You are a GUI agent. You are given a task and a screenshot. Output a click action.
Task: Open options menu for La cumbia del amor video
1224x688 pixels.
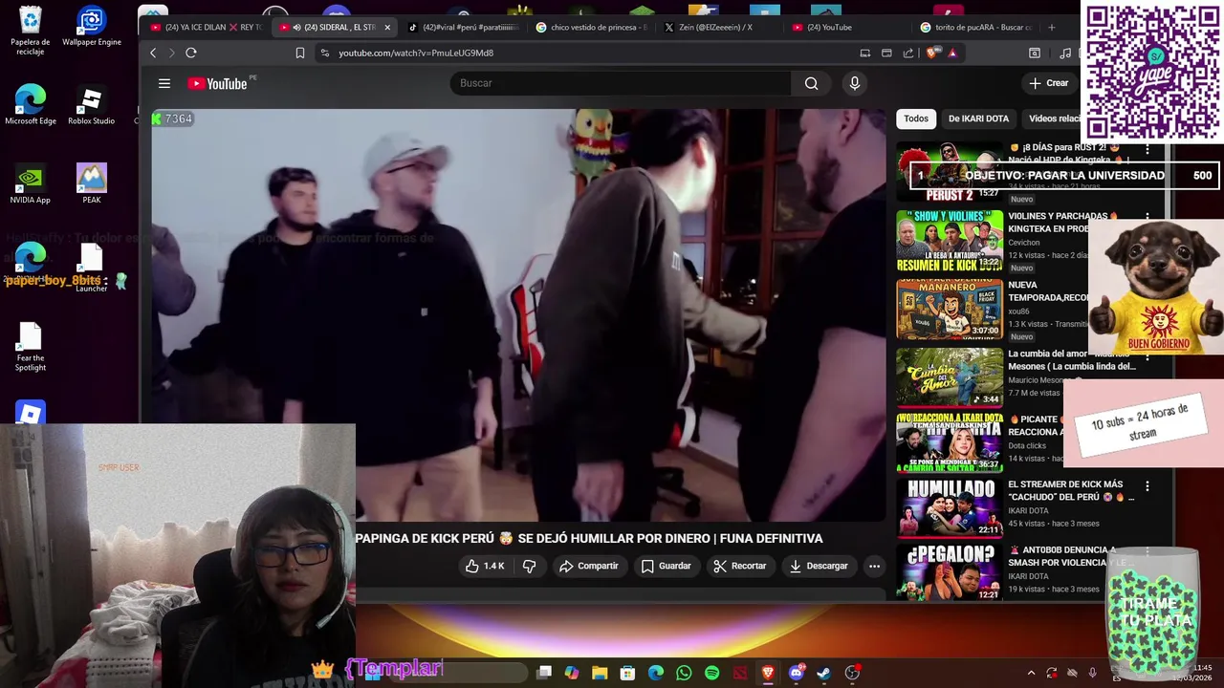[1147, 356]
